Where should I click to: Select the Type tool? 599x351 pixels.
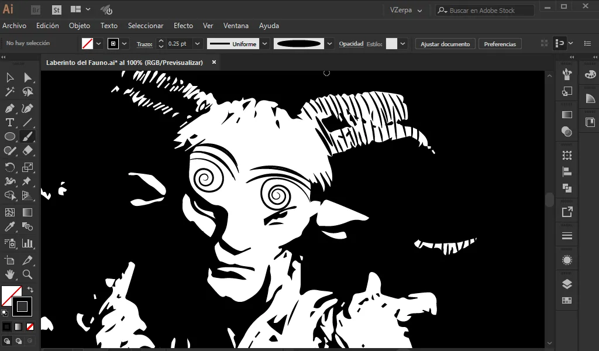click(10, 122)
